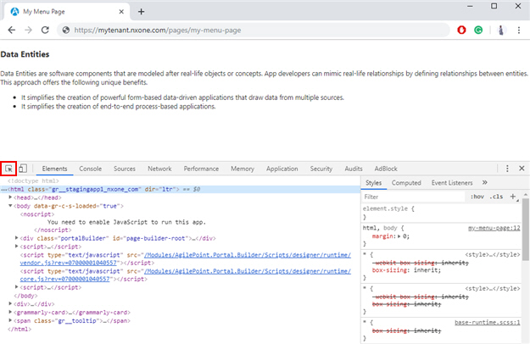Open the green Grammarly extension icon
The width and height of the screenshot is (530, 344).
tap(478, 30)
